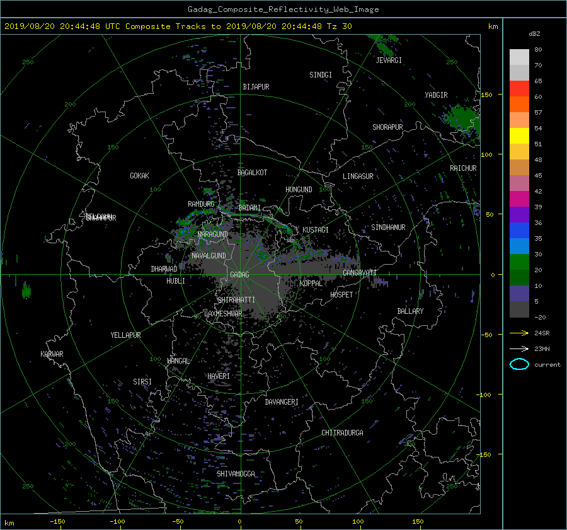Click the HUBLI city label

(176, 281)
